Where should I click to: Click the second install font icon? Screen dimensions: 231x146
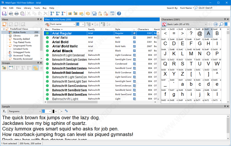(58, 13)
